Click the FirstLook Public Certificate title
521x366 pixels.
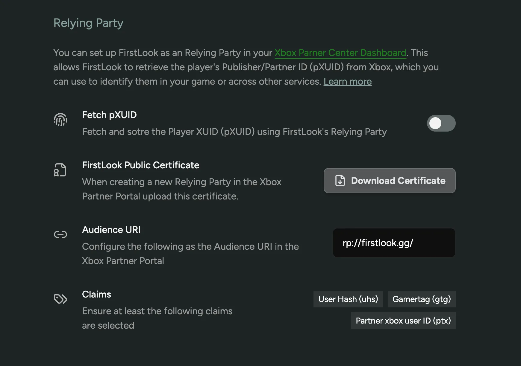[140, 165]
